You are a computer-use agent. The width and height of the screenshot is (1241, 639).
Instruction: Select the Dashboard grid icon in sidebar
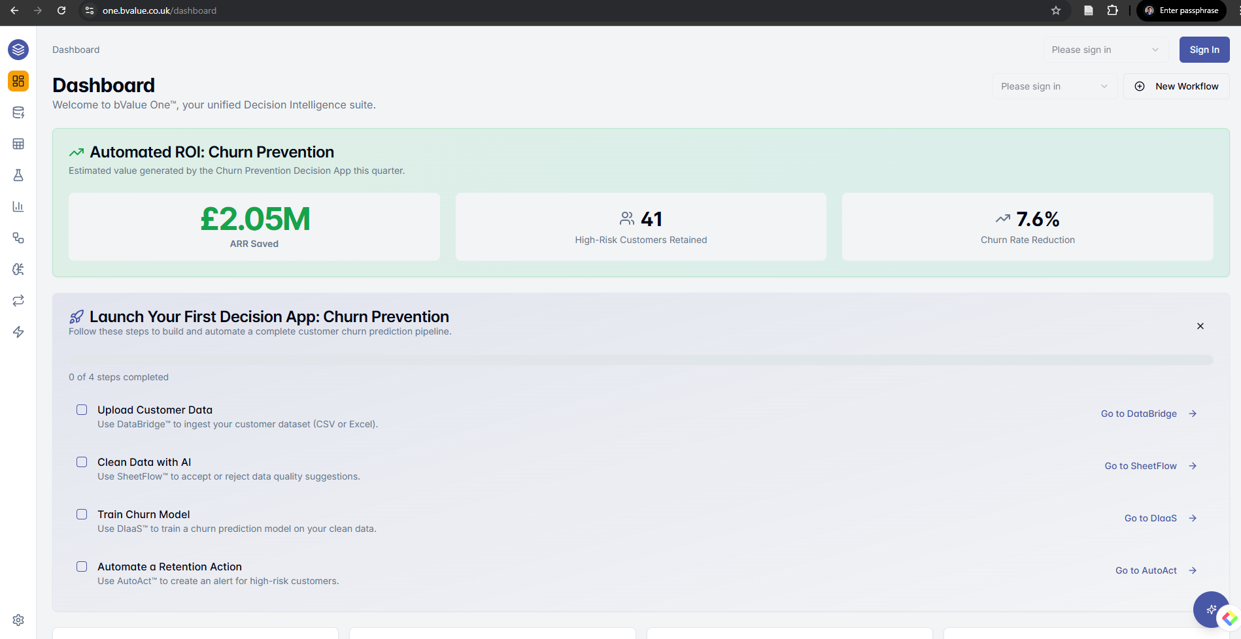click(x=18, y=81)
